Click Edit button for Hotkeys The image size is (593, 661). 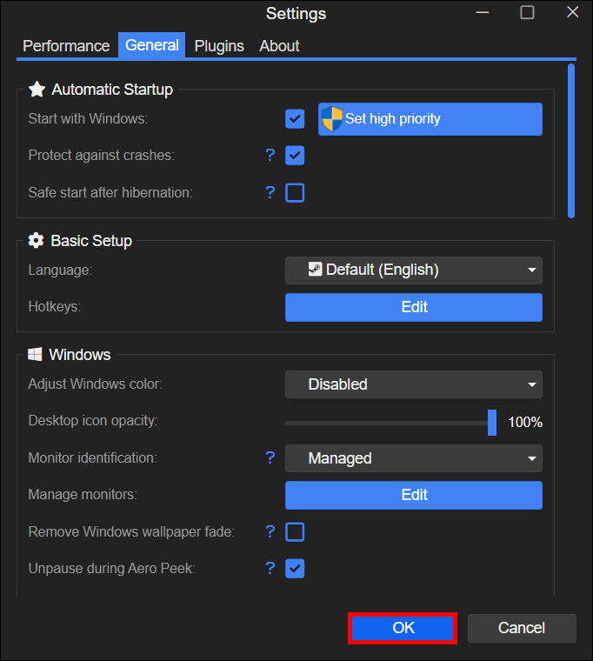click(x=413, y=307)
